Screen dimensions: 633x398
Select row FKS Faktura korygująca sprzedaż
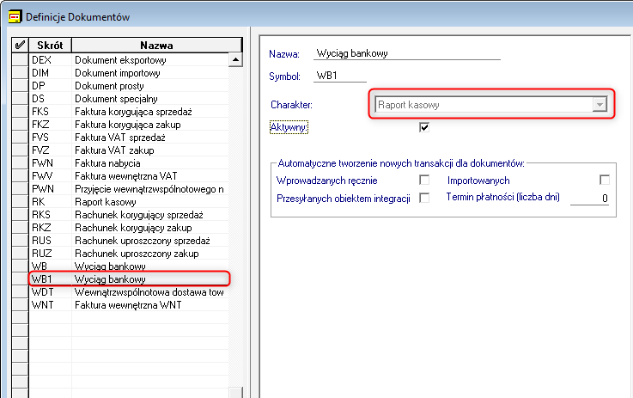[x=129, y=112]
